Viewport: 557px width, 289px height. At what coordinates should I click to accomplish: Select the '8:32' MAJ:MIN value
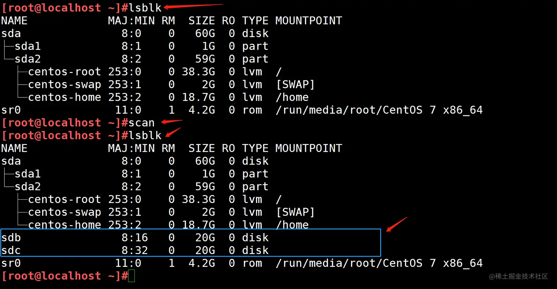135,250
